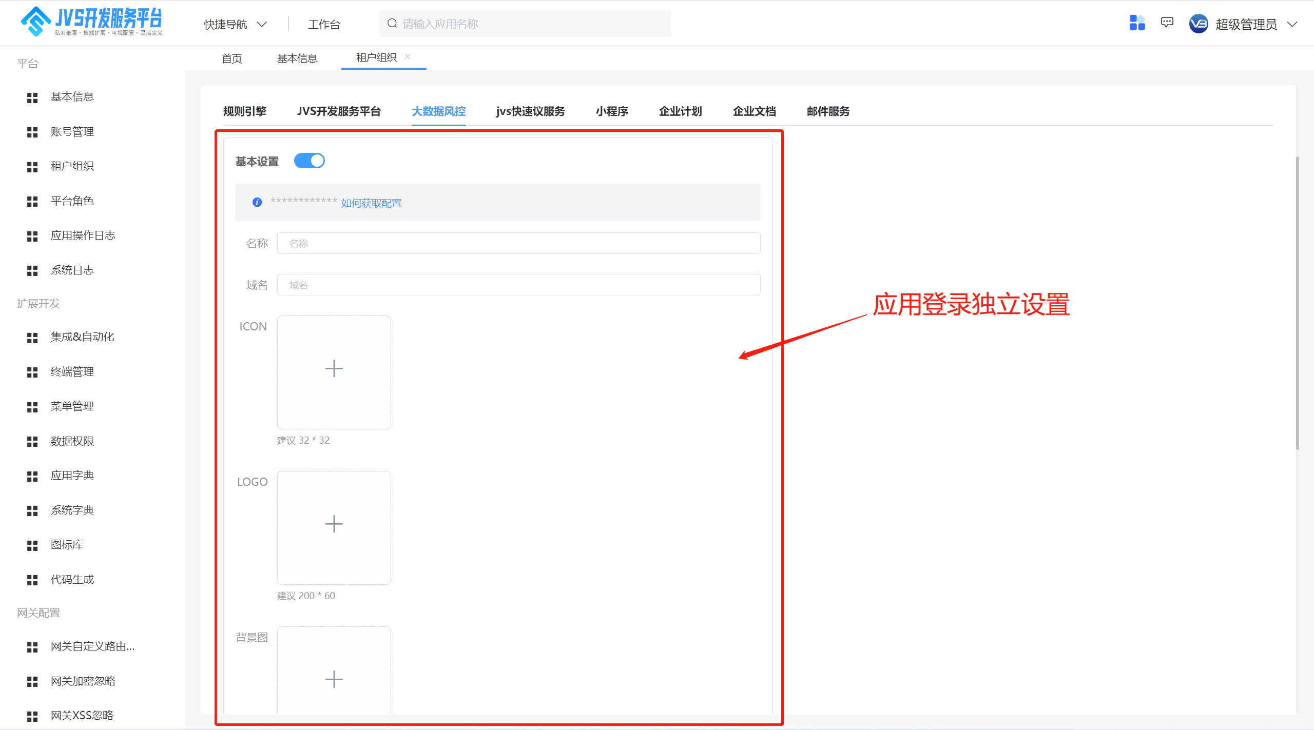Screen dimensions: 1314x730
Task: Click the plus icon in ICON upload box
Action: point(334,368)
